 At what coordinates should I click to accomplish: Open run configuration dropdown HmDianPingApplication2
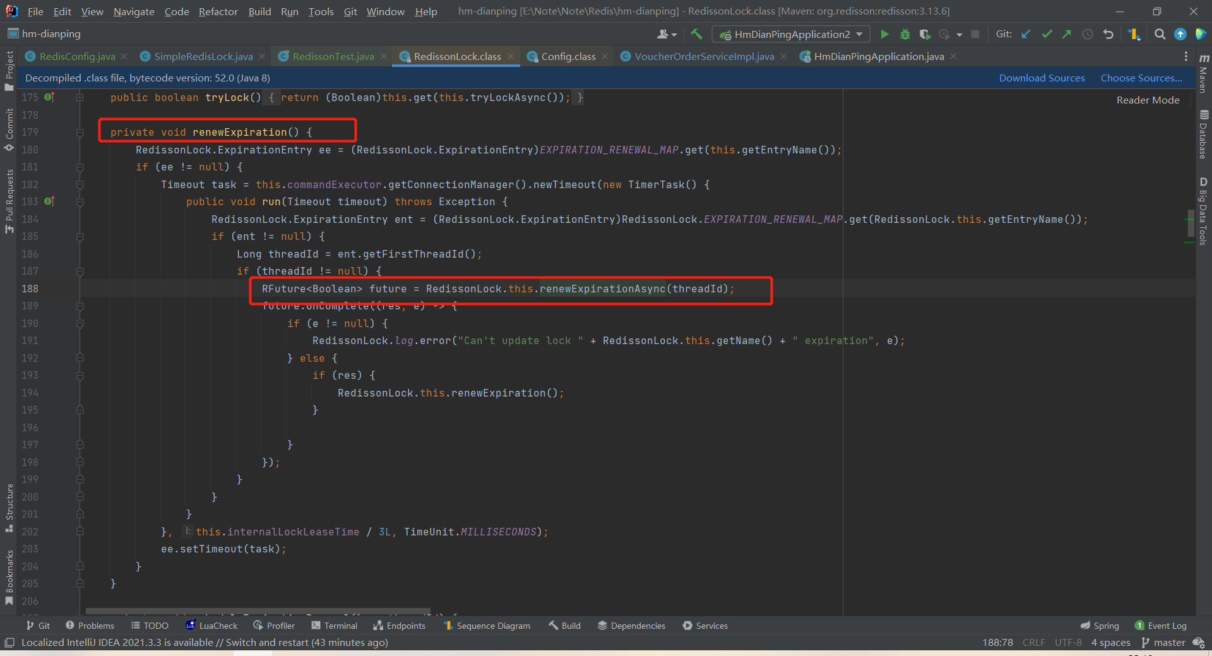click(791, 34)
